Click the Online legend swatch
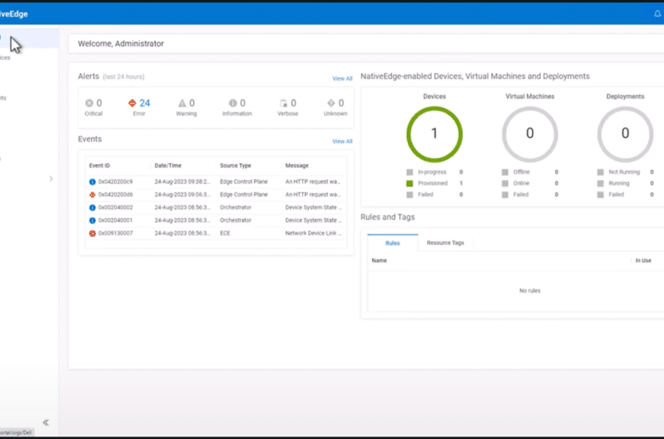 tap(505, 183)
